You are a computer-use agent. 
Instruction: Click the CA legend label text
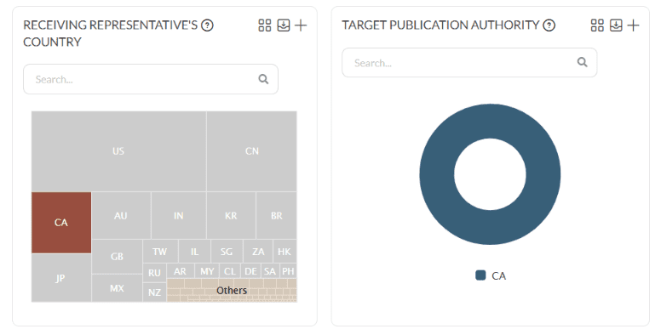click(498, 275)
